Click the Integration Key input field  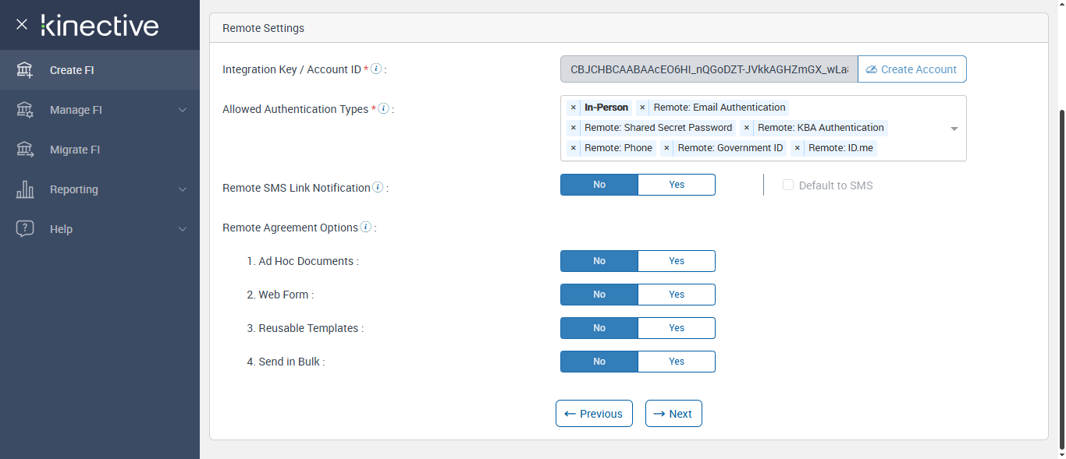point(709,69)
